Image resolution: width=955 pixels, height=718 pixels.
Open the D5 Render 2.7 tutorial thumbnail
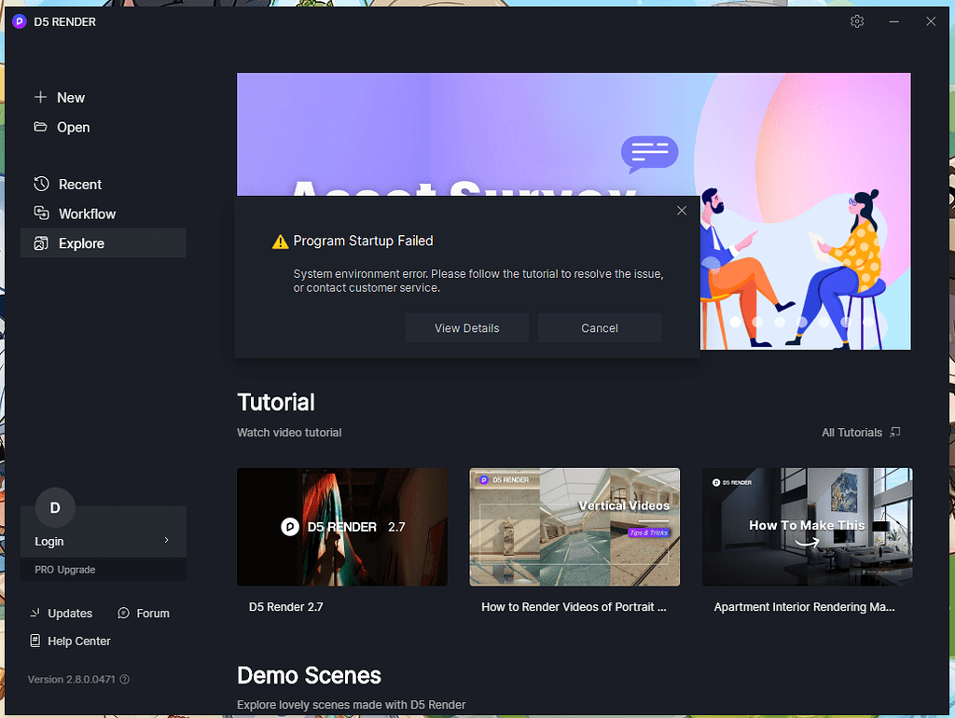coord(341,527)
